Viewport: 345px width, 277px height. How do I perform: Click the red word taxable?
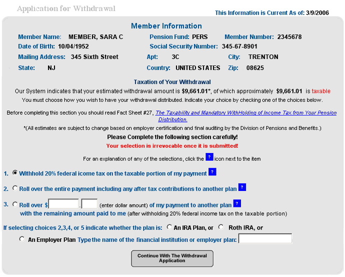pos(321,91)
